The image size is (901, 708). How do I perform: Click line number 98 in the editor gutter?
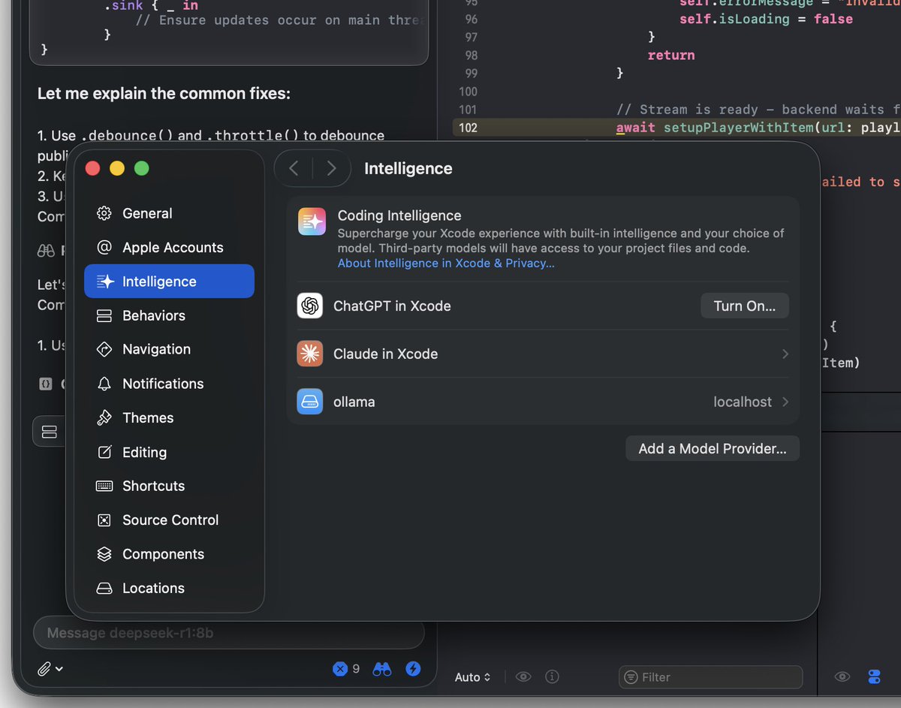pyautogui.click(x=471, y=55)
